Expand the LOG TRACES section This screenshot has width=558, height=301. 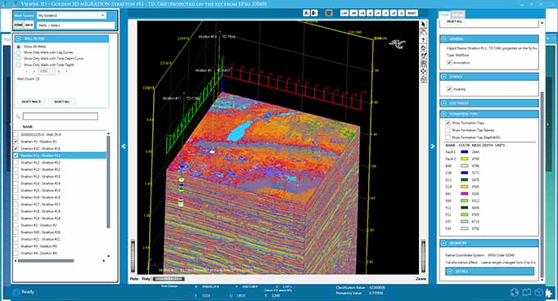tap(443, 103)
